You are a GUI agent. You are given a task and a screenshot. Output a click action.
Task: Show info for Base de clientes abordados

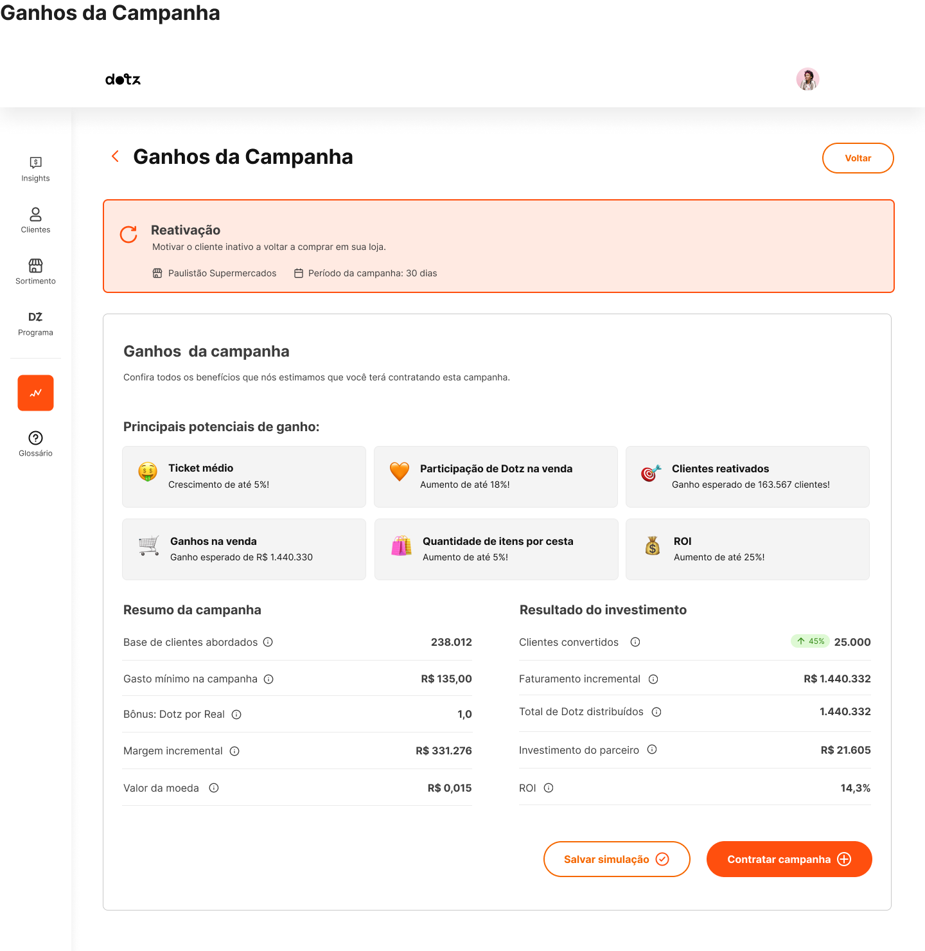269,642
